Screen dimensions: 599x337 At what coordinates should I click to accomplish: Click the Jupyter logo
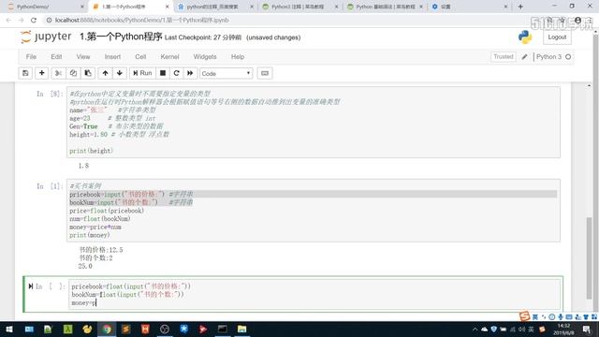coord(46,37)
